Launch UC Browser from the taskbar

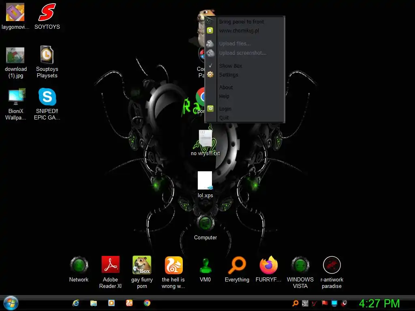pyautogui.click(x=129, y=303)
